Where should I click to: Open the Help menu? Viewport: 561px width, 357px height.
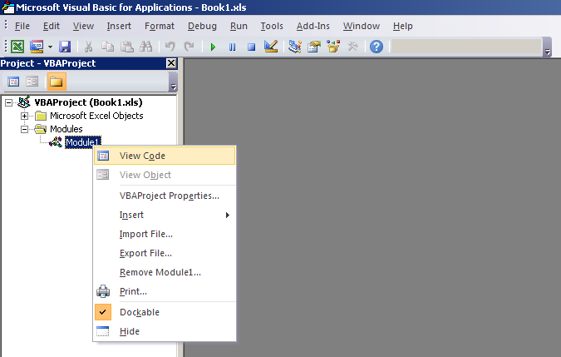point(403,26)
